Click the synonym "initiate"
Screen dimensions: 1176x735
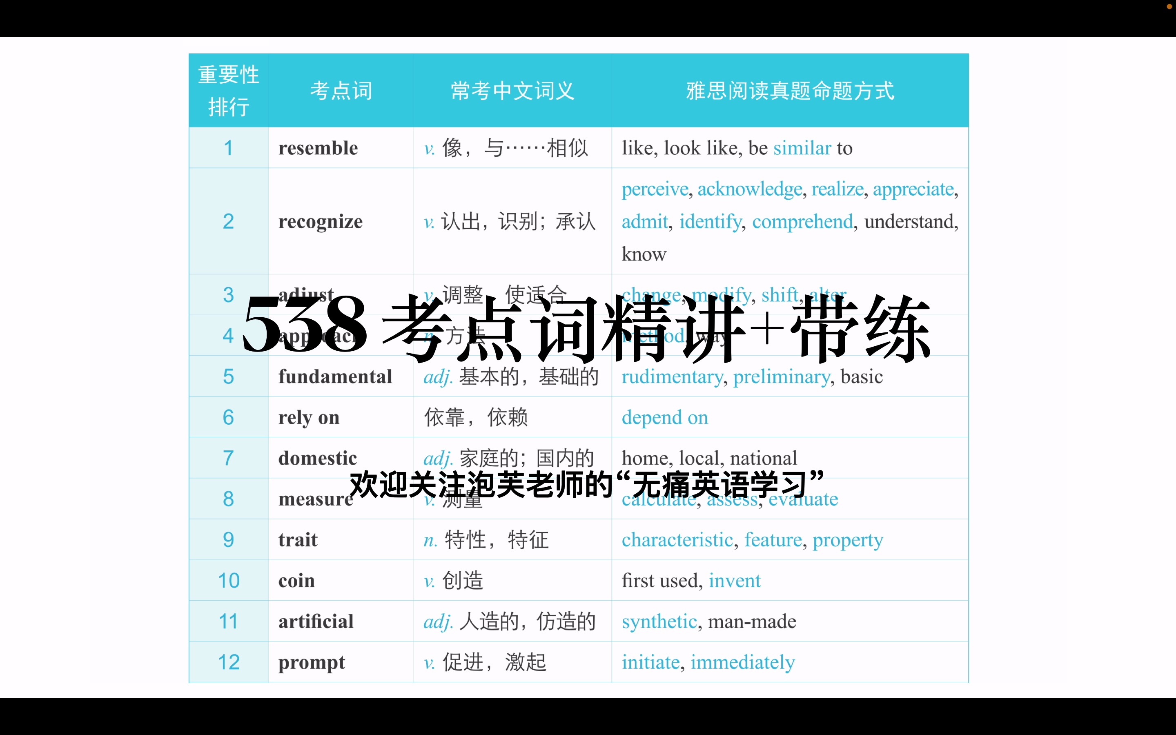tap(651, 663)
